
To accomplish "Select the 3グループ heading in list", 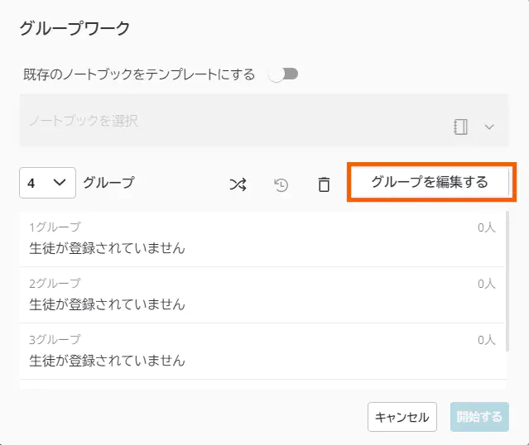I will click(55, 339).
